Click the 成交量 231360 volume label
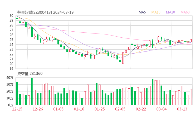This screenshot has height=115, width=195. 30,74
